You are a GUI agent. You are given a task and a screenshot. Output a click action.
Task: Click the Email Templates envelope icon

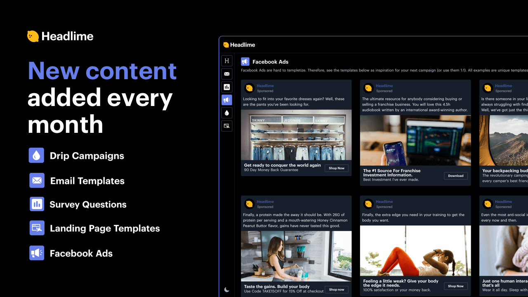coord(37,181)
